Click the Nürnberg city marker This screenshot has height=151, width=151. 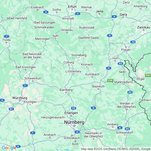click(x=74, y=126)
